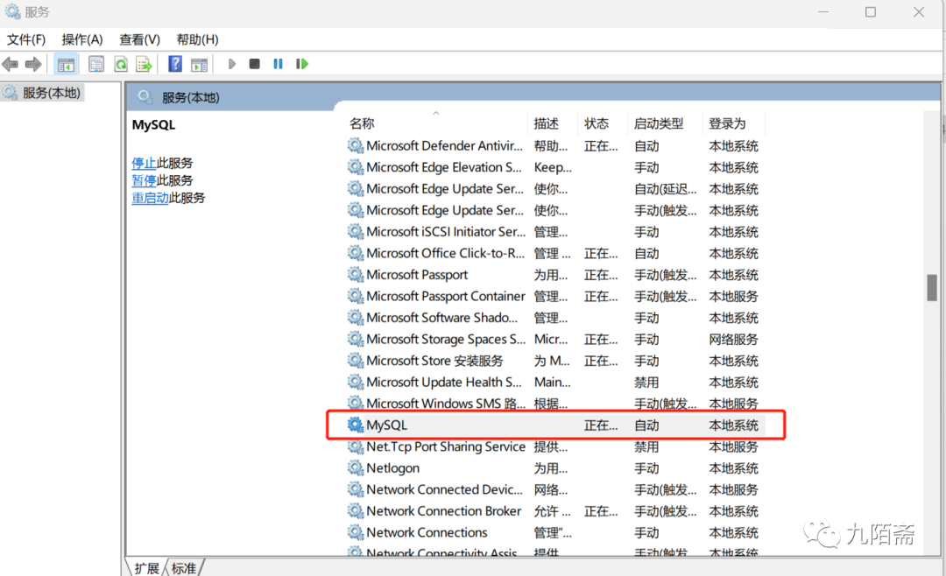This screenshot has width=946, height=576.
Task: Select Microsoft Defender Antivir... service
Action: [555, 146]
